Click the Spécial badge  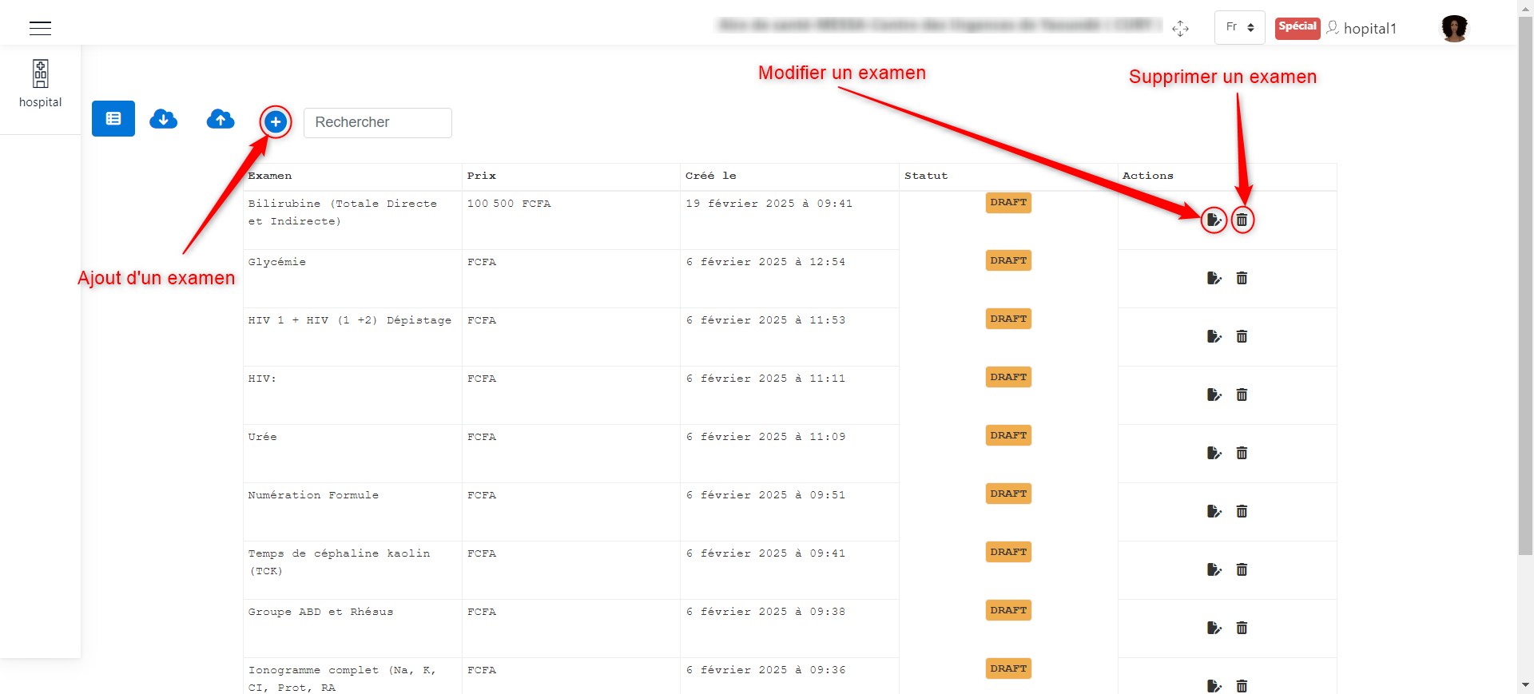[1298, 28]
